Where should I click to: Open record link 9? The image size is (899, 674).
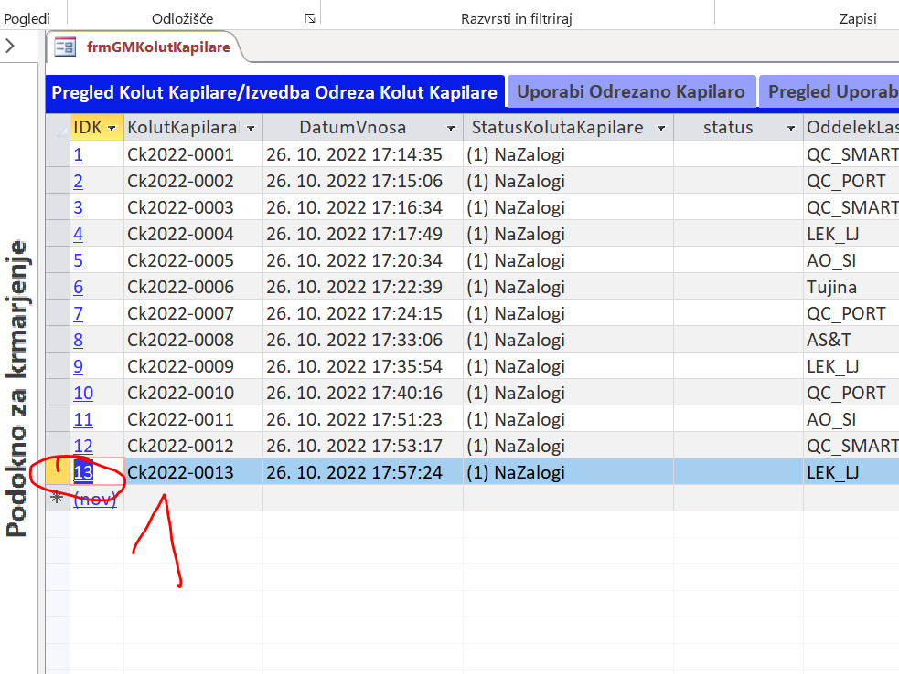click(x=78, y=366)
